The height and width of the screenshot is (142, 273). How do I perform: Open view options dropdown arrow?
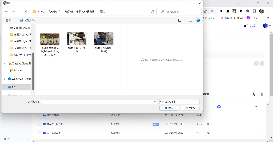coord(184,20)
